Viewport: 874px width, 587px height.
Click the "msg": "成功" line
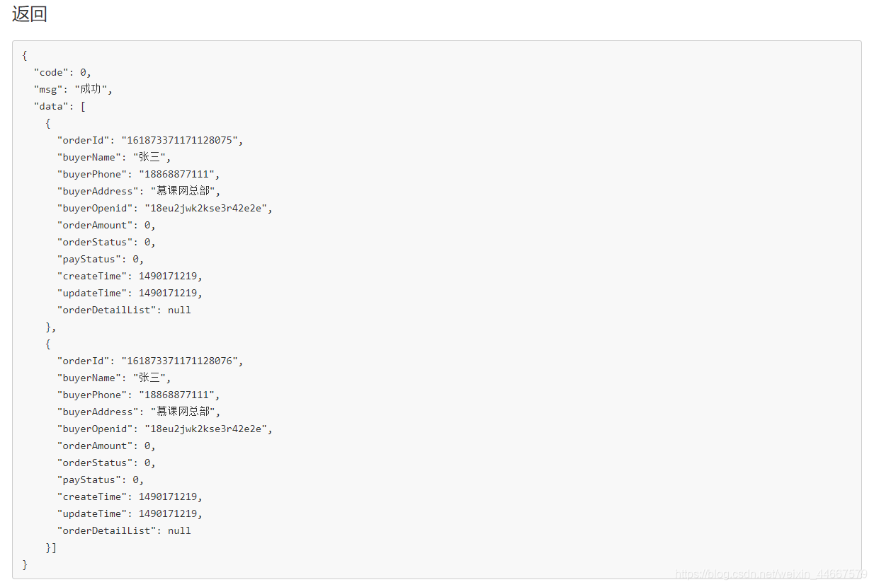point(73,89)
